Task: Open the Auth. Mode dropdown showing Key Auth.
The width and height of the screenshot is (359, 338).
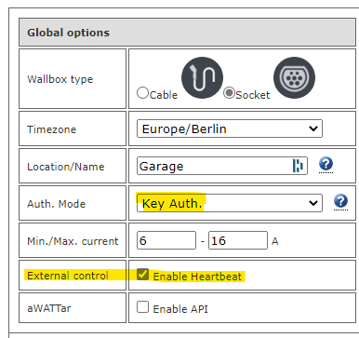Action: [230, 203]
